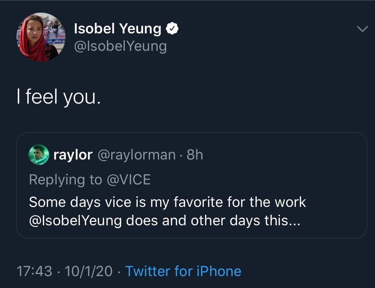Click the @IsobelYeung handle below the name
Image resolution: width=375 pixels, height=288 pixels.
coord(120,46)
